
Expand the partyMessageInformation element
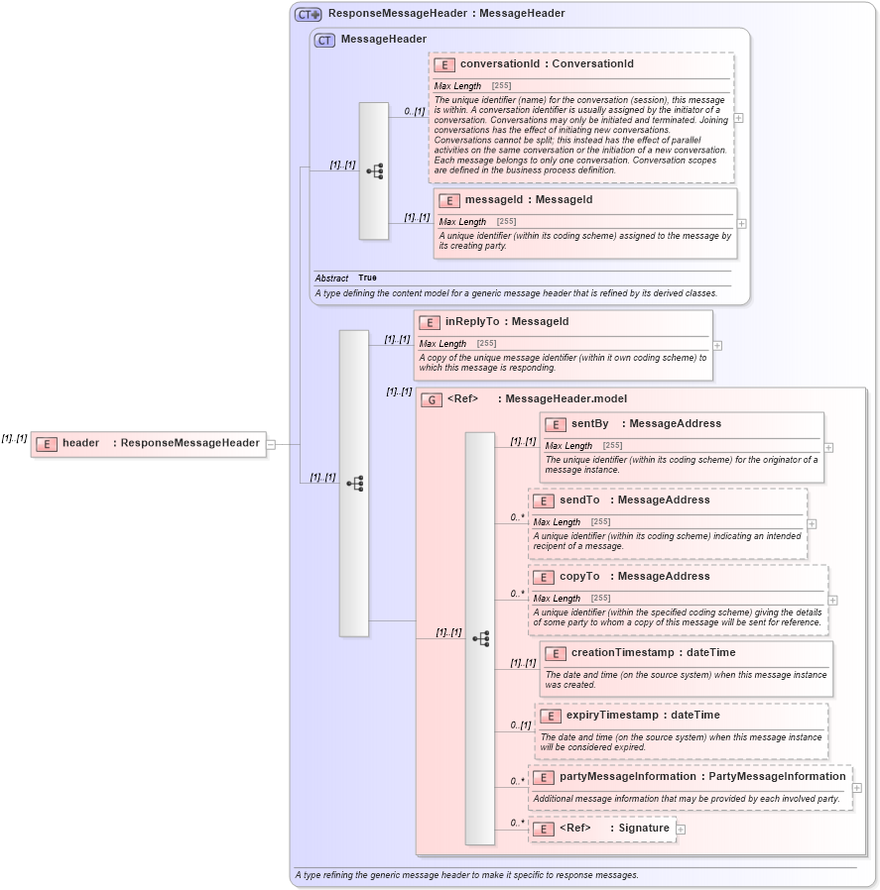(x=857, y=788)
